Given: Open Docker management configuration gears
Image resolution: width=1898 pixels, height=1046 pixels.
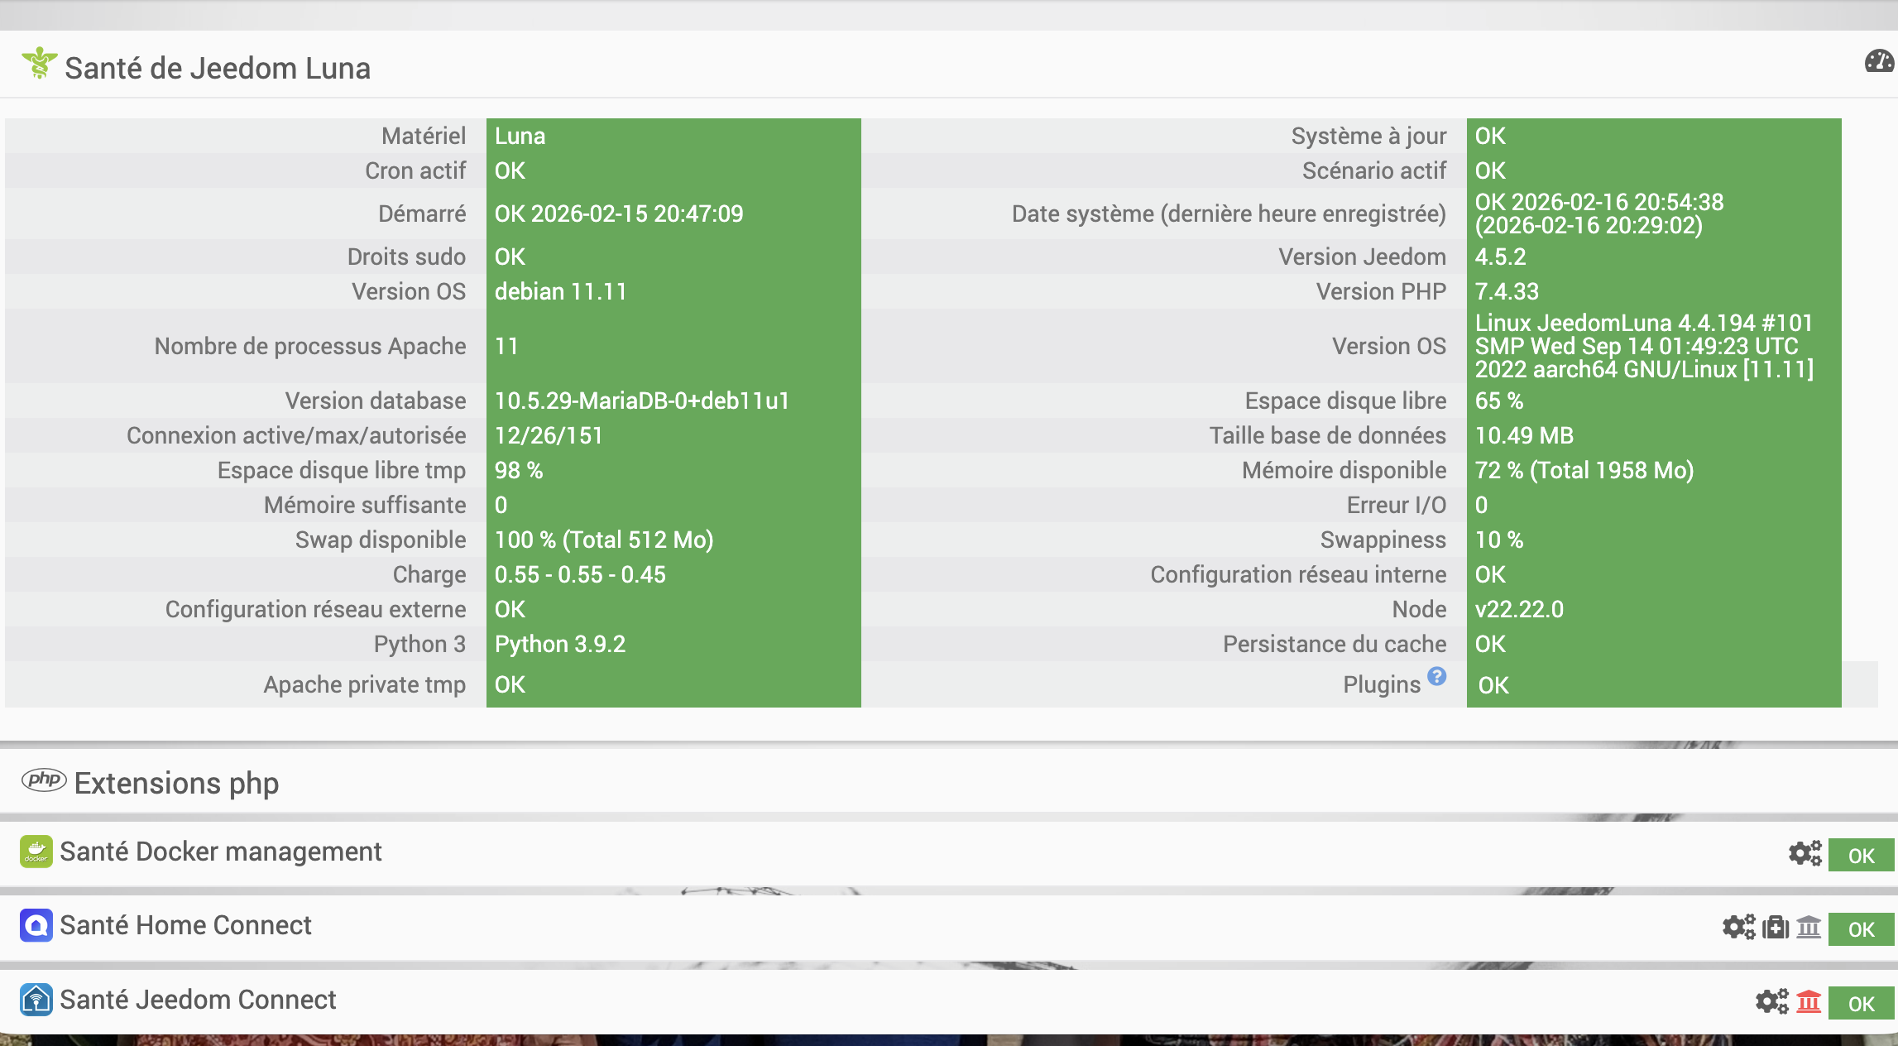Looking at the screenshot, I should pos(1805,853).
